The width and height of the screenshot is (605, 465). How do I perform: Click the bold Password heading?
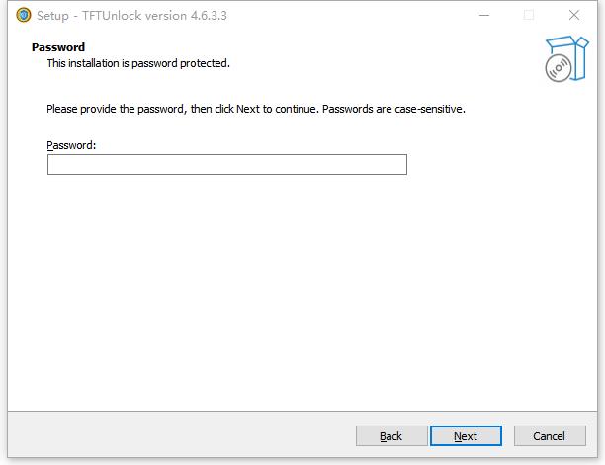[58, 47]
